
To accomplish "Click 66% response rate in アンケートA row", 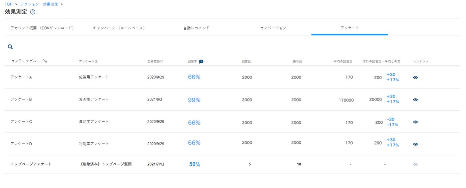I will (194, 77).
